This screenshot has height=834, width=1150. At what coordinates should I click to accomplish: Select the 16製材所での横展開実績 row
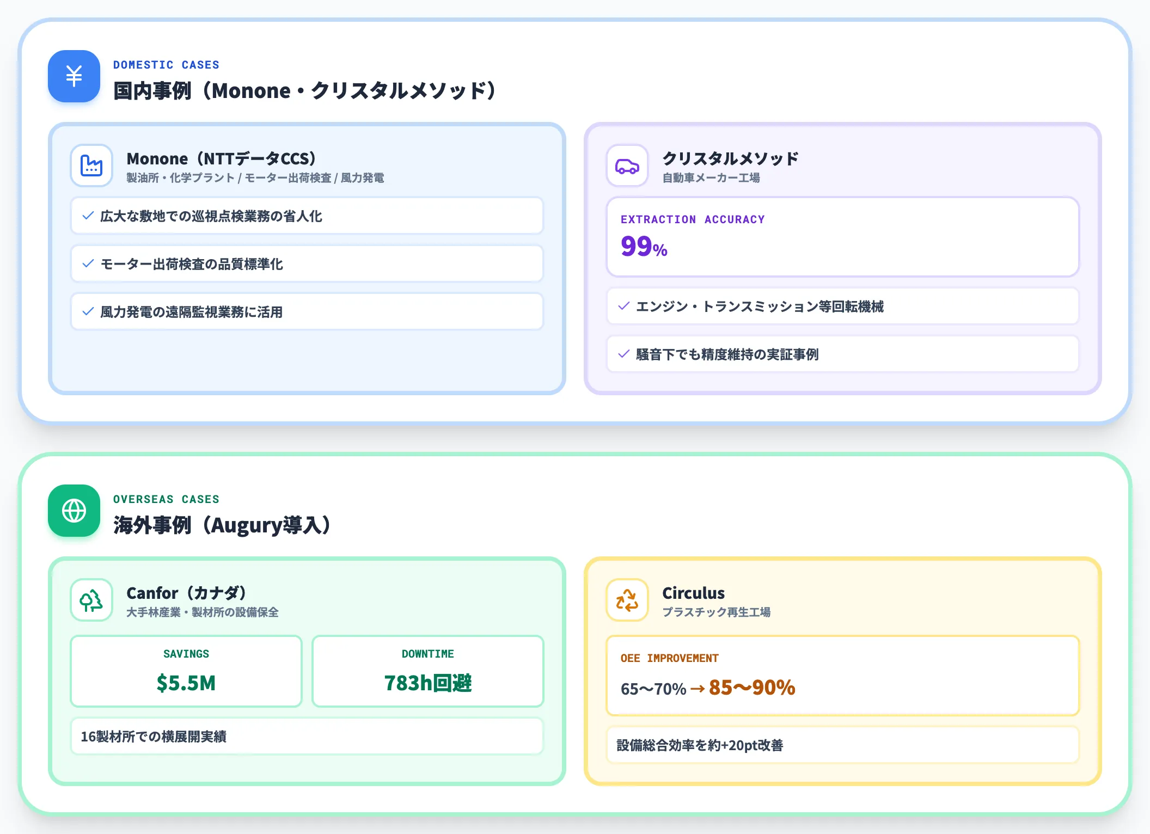[307, 737]
